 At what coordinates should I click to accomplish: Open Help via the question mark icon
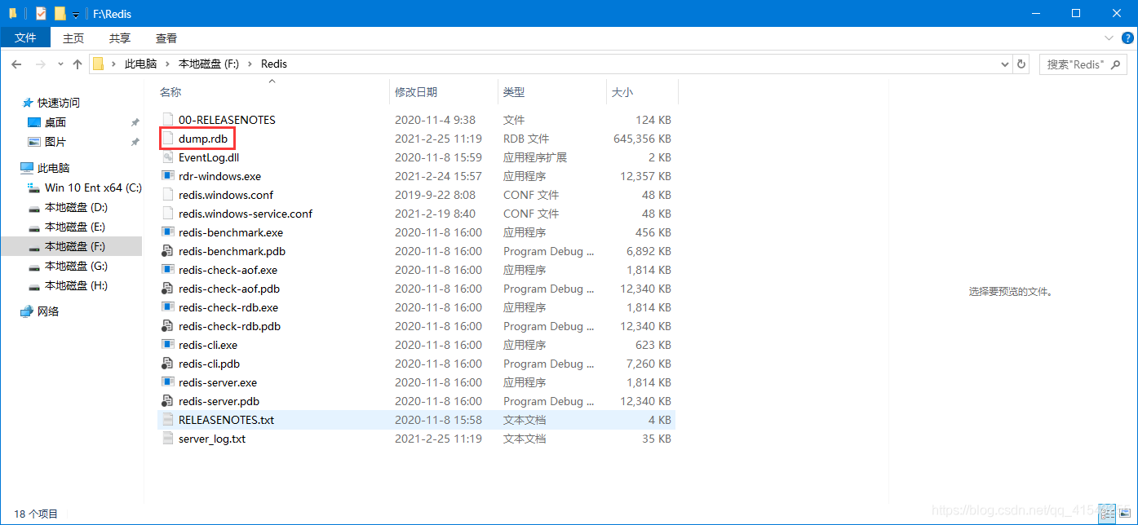point(1128,37)
